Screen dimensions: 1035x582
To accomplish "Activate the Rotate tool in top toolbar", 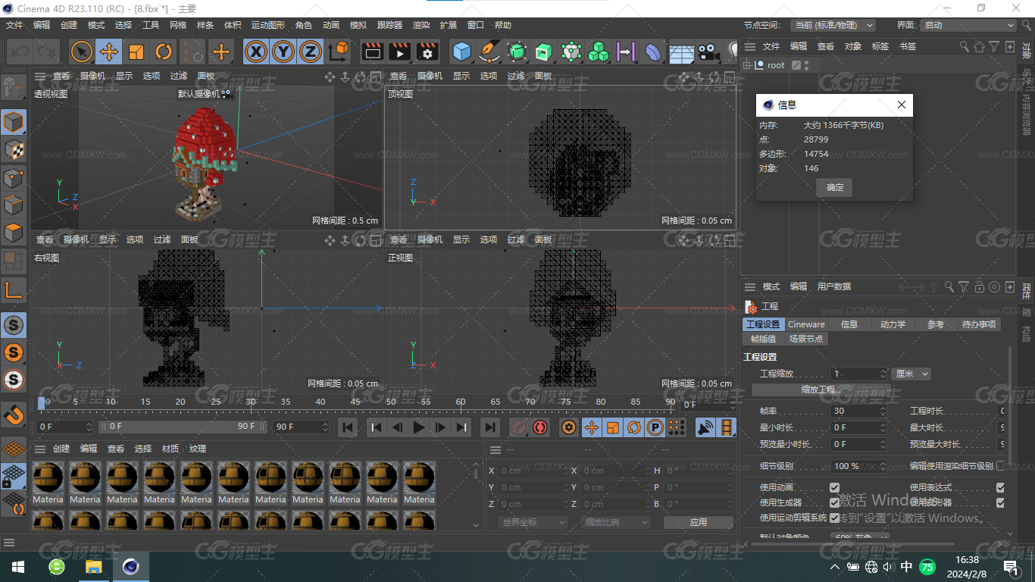I will pos(164,52).
